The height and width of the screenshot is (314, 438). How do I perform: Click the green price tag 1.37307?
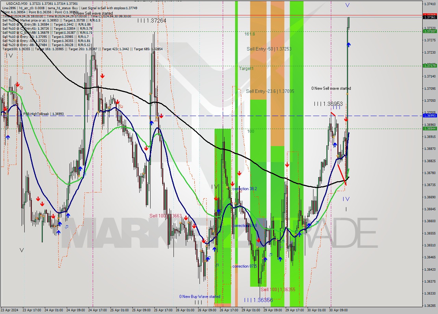[x=429, y=31]
